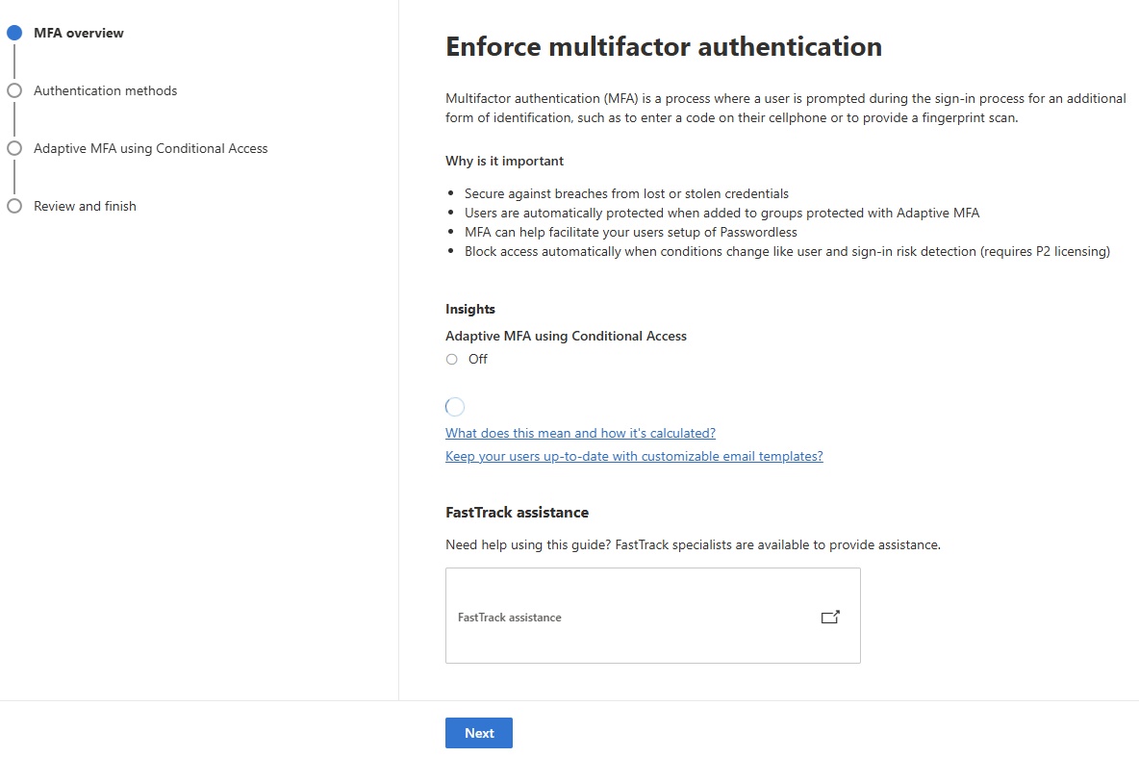Click the loading spinner under Insights
Viewport: 1139px width, 757px height.
click(x=455, y=407)
